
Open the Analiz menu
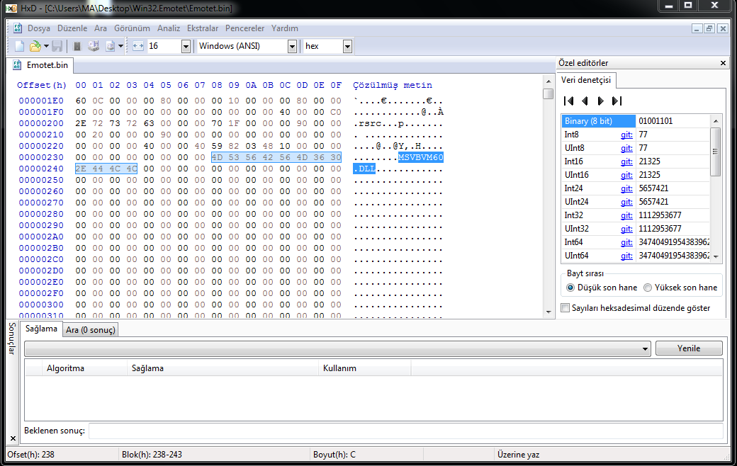[169, 28]
